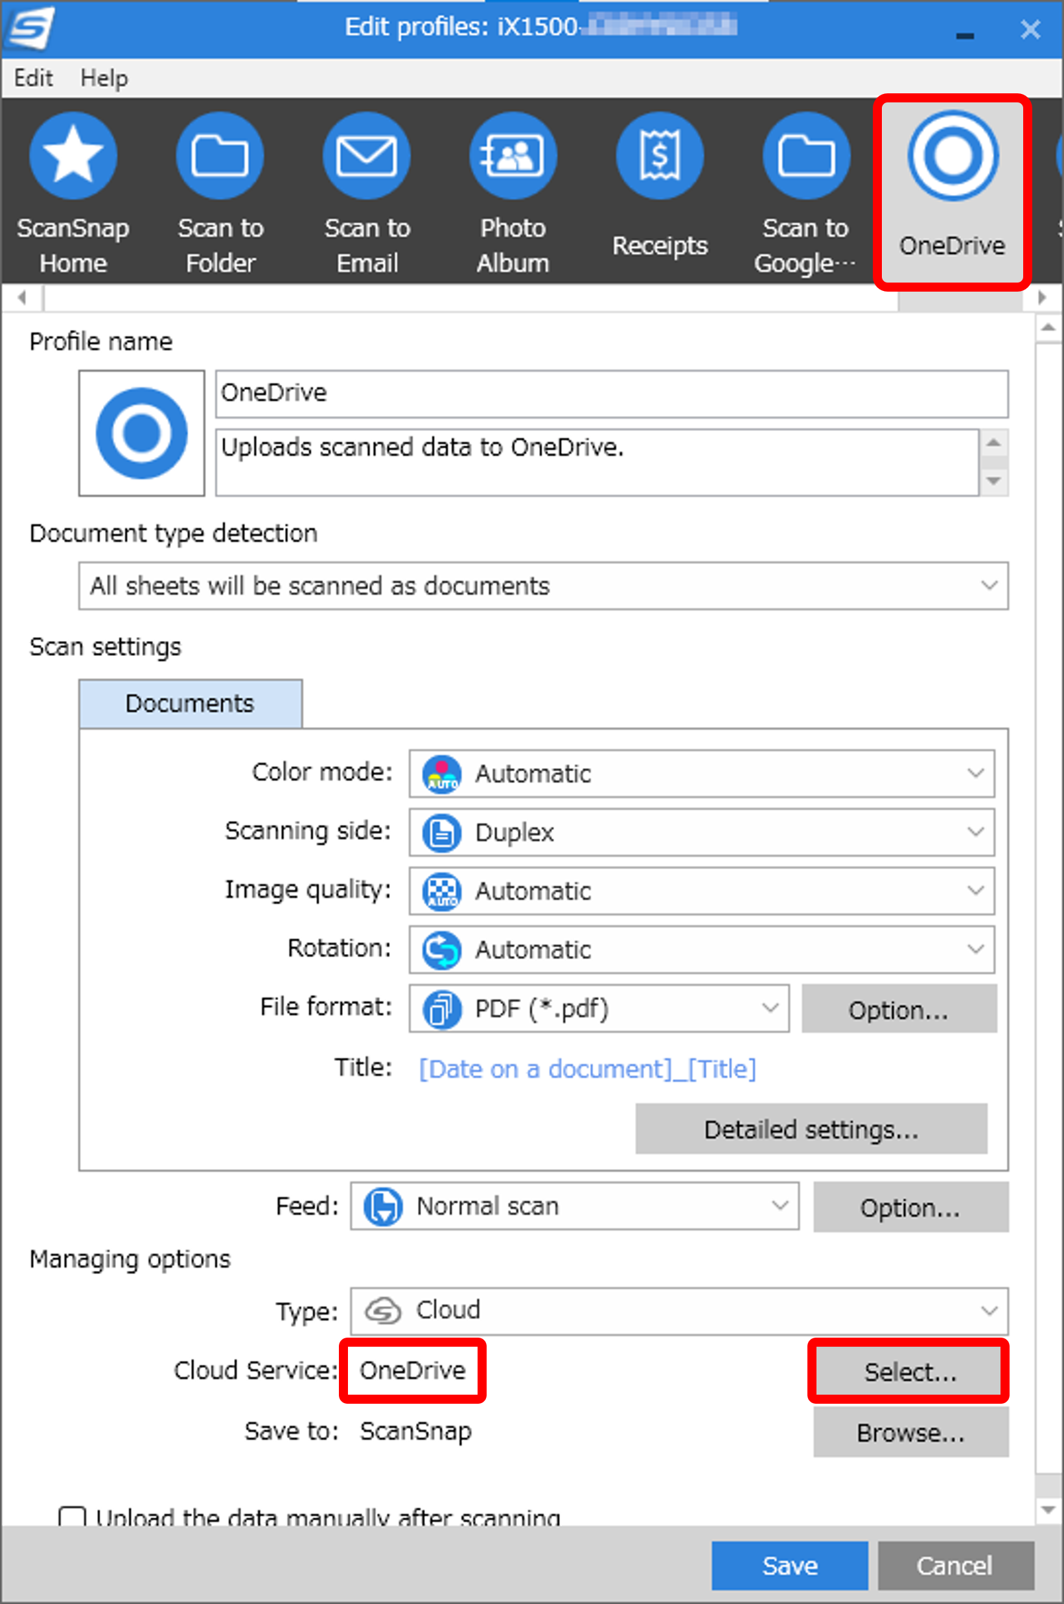Screen dimensions: 1064x1604
Task: Click the Profile name text field
Action: point(612,393)
